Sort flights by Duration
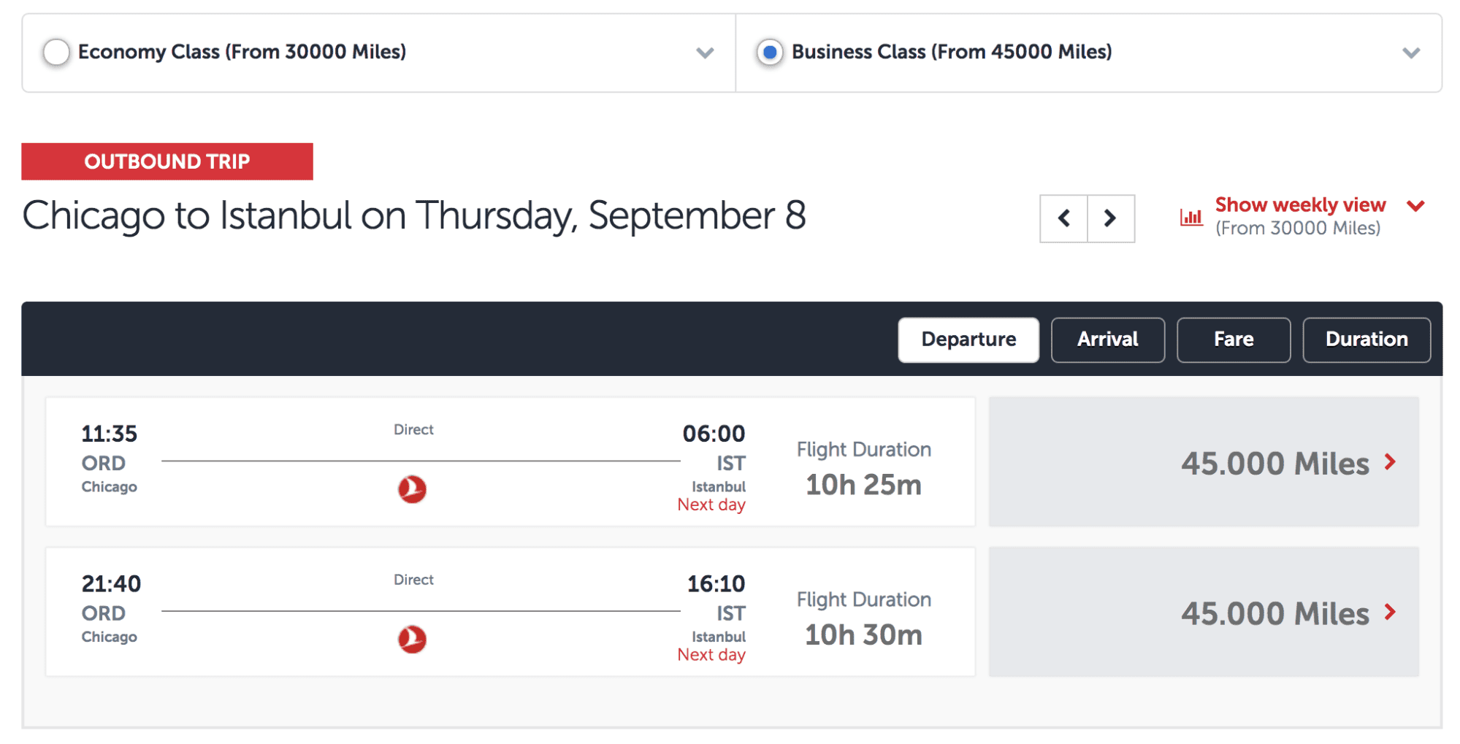 pyautogui.click(x=1367, y=340)
